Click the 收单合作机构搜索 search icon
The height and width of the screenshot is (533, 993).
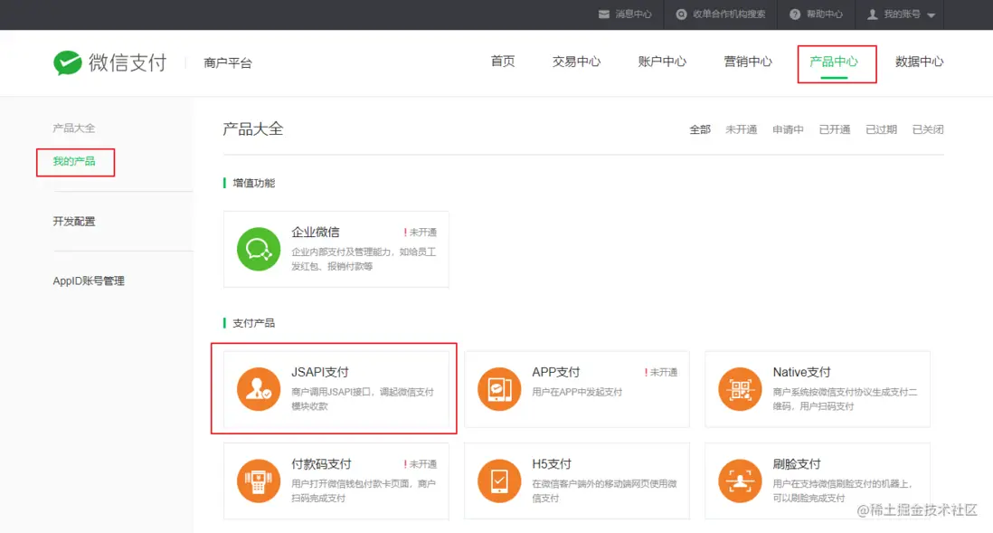click(x=682, y=14)
